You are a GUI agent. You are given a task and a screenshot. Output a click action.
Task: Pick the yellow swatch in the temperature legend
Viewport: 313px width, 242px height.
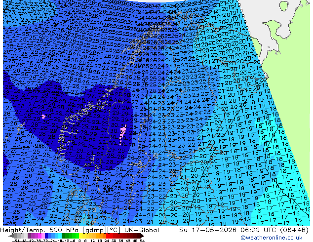(80, 236)
